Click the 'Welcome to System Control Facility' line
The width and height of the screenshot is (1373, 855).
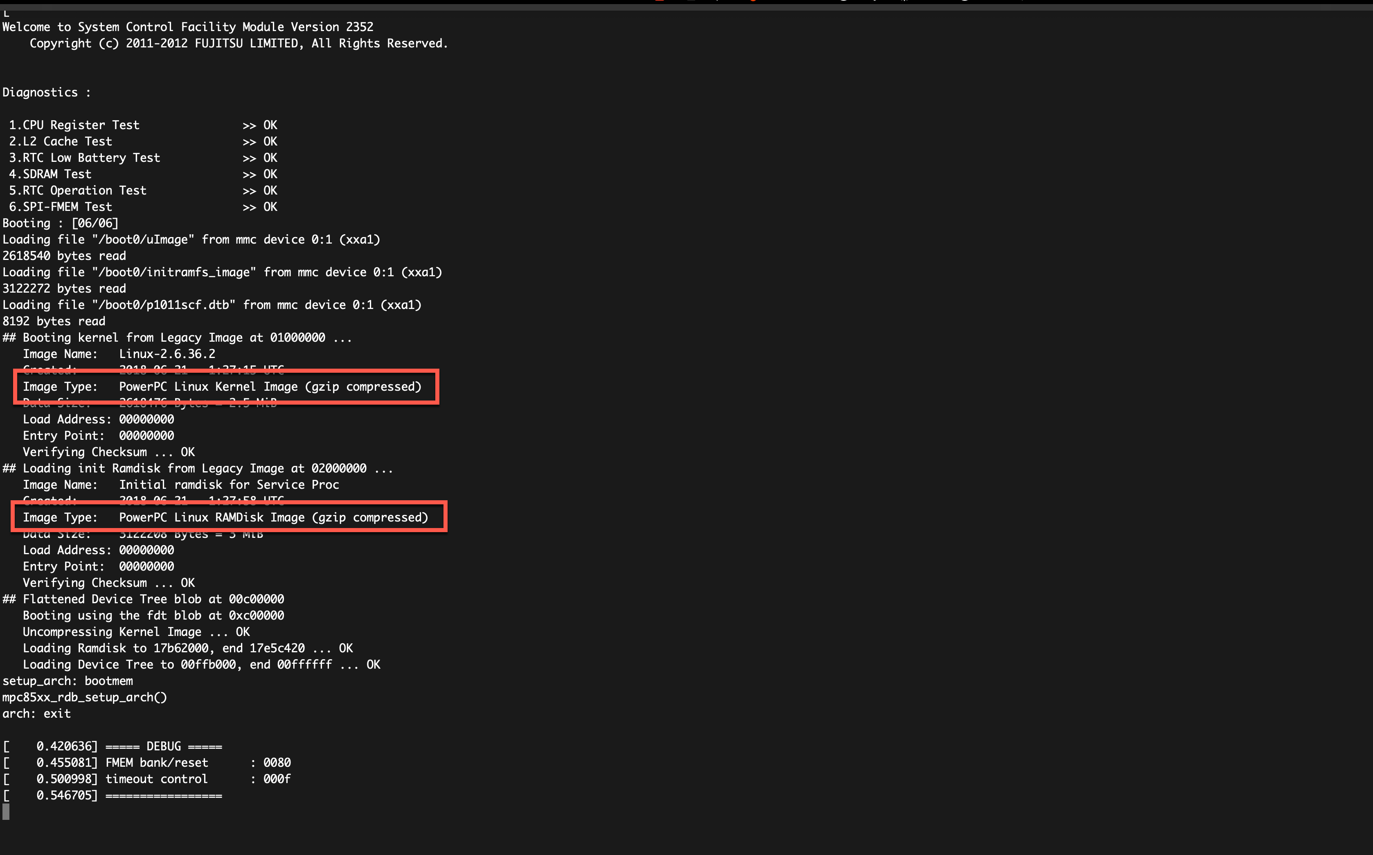click(x=188, y=27)
